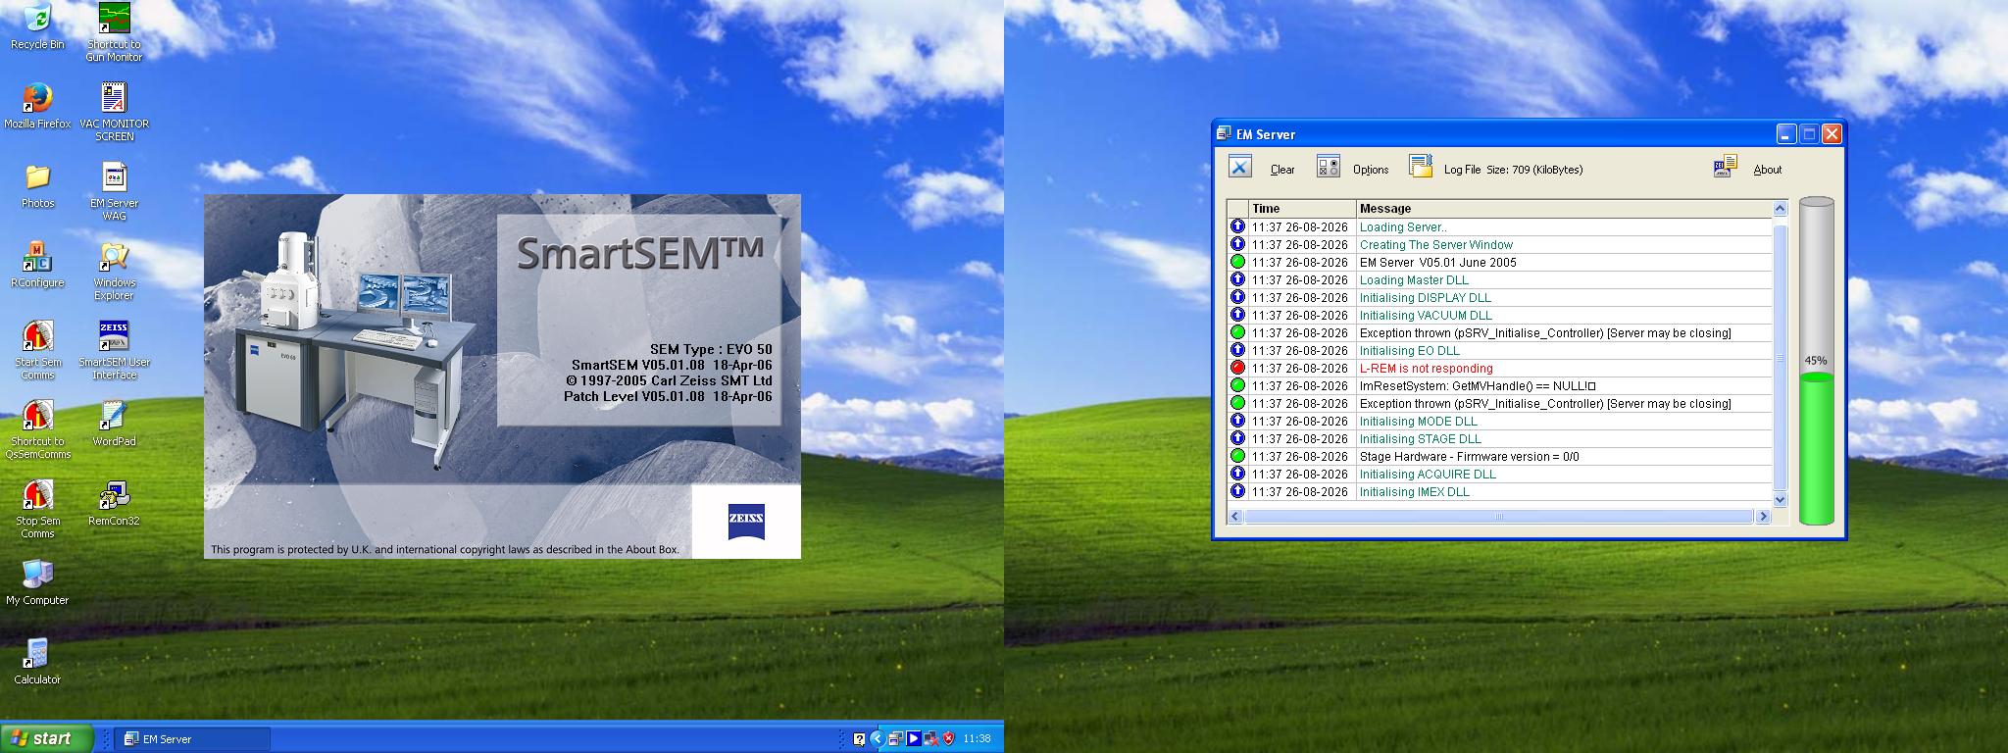
Task: Select the 'Initialising ACQUIRE DLL' log row
Action: [x=1499, y=474]
